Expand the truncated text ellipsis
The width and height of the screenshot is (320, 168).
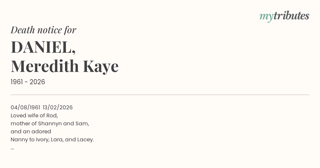click(x=12, y=148)
